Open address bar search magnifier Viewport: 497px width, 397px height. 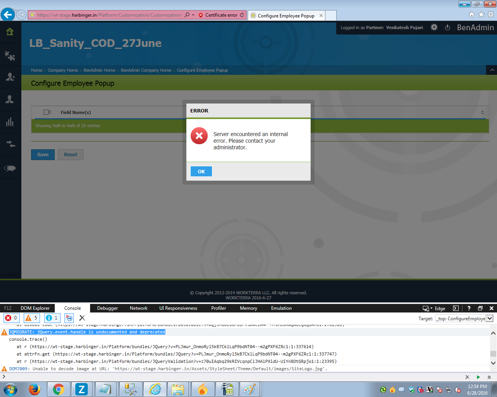(x=187, y=15)
